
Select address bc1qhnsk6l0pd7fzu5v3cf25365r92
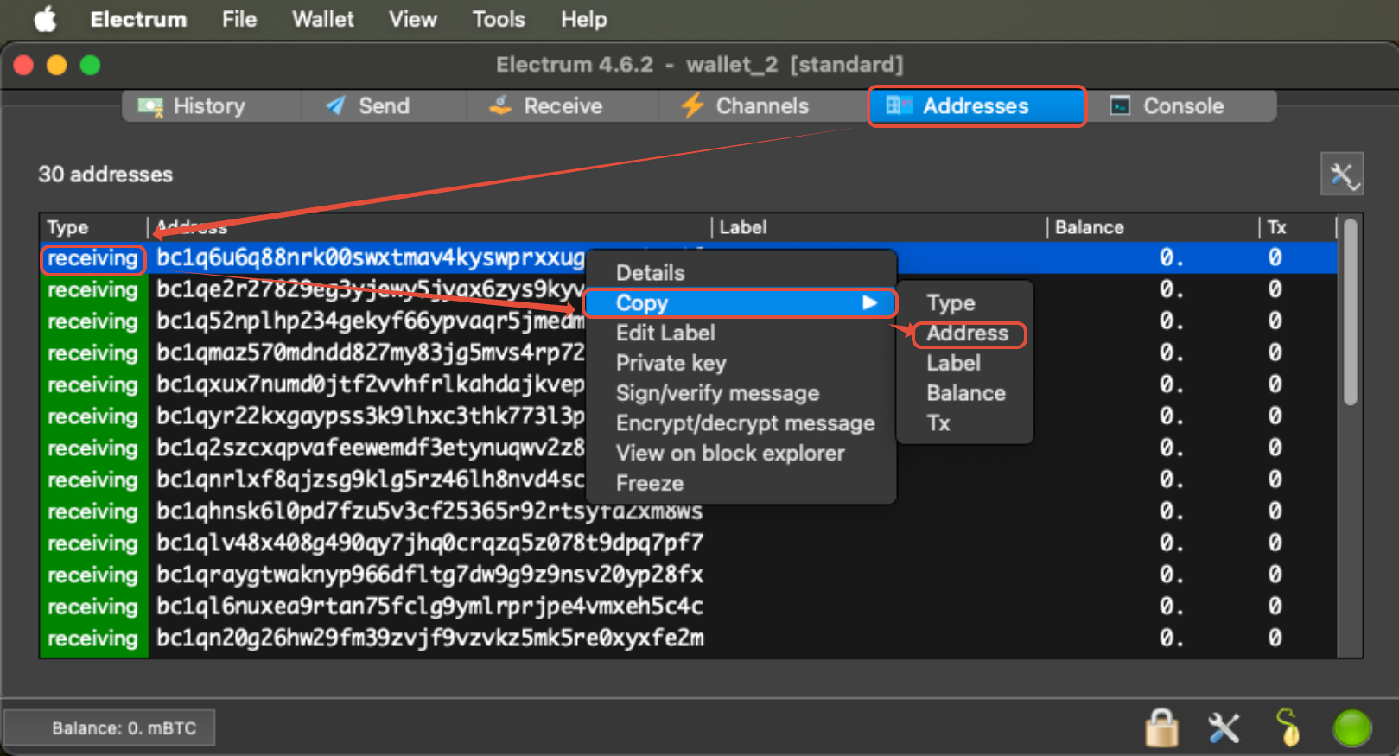pos(429,512)
